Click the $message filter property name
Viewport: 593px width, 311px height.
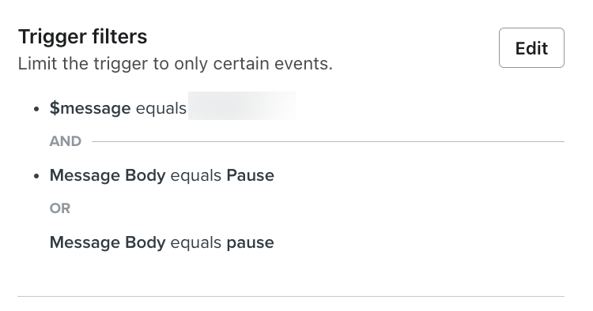90,108
